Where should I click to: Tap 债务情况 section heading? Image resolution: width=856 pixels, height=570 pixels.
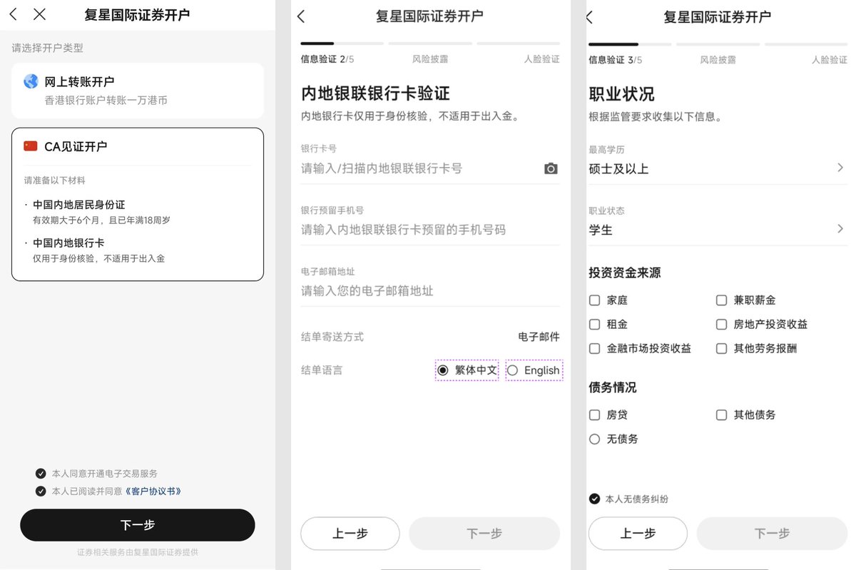tap(612, 387)
